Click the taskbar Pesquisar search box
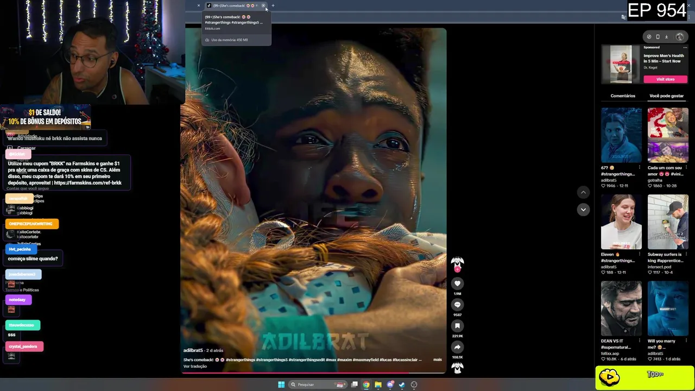The width and height of the screenshot is (695, 391). tap(318, 384)
